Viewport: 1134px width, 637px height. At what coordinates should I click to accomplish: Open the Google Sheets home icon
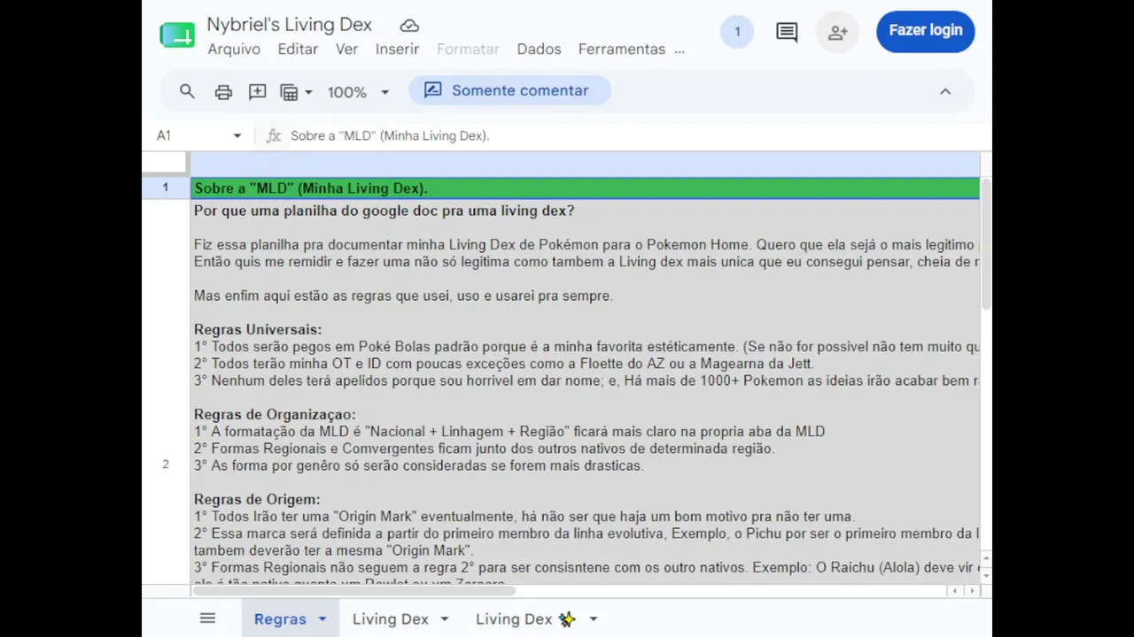tap(177, 35)
